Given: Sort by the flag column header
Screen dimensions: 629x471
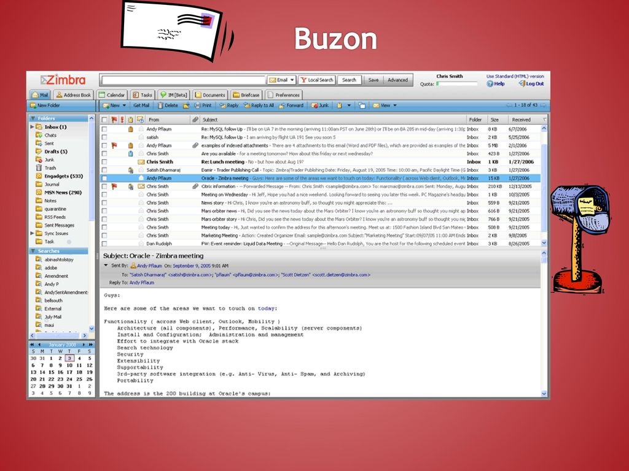Looking at the screenshot, I should click(114, 120).
